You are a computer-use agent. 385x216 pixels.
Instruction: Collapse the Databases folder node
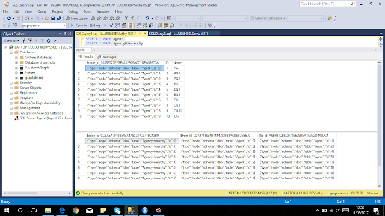click(11, 52)
